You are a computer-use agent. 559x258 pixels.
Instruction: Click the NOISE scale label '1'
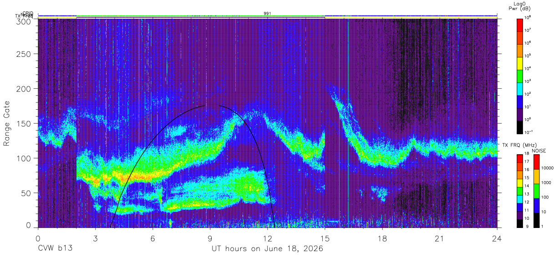click(543, 226)
